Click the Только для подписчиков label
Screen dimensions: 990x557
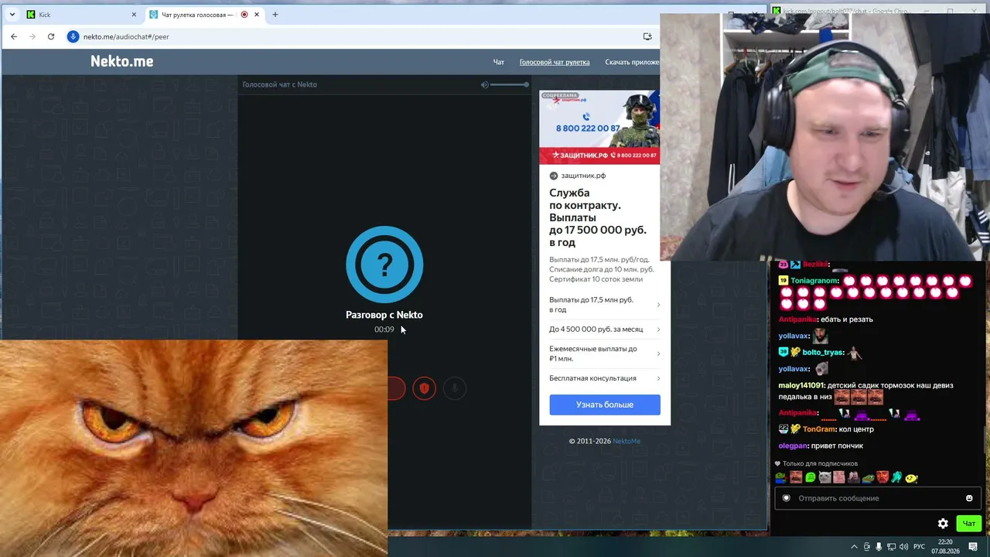[x=820, y=463]
